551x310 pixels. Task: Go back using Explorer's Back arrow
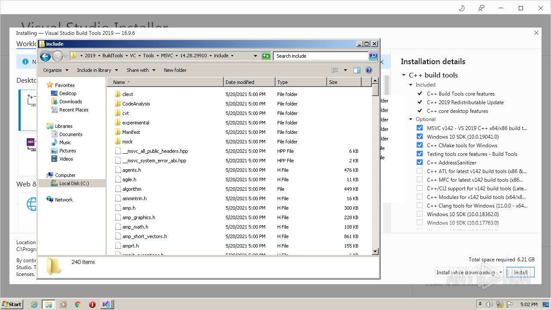[45, 56]
